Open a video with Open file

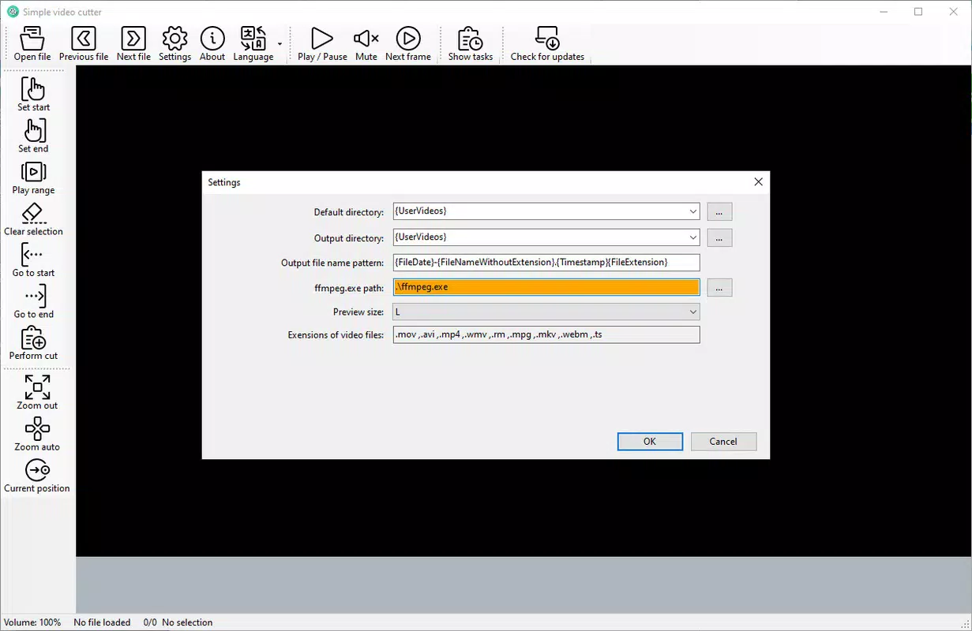pos(32,44)
